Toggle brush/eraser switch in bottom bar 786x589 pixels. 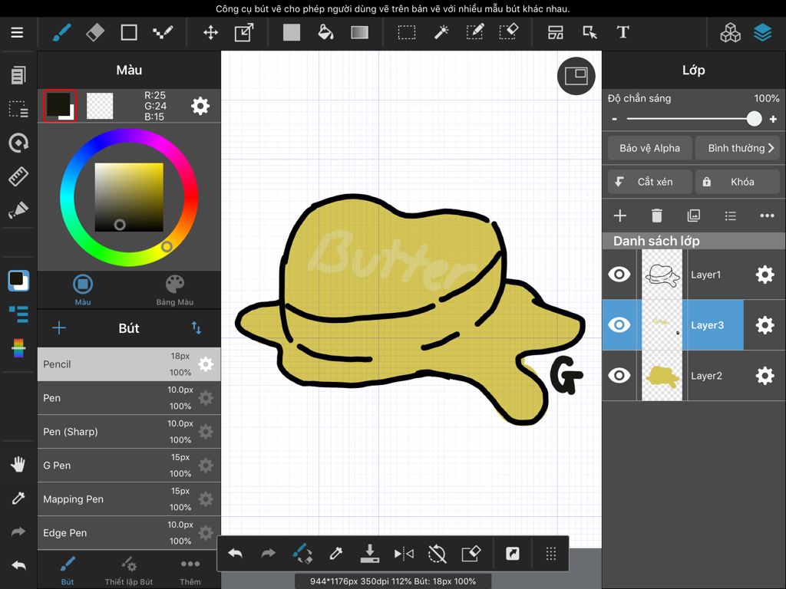tap(302, 554)
